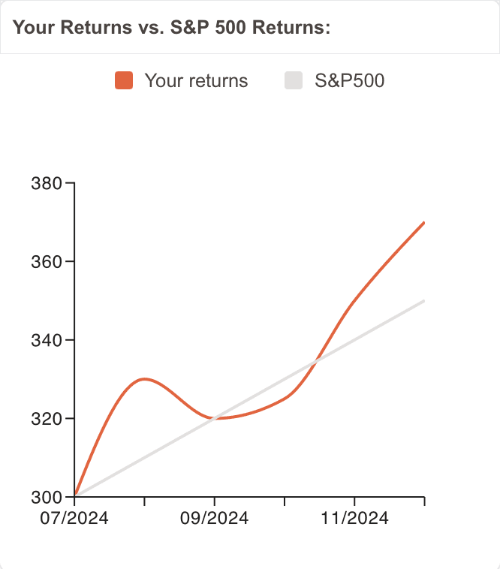The width and height of the screenshot is (500, 569).
Task: Click the gray S&P500 legend swatch
Action: [x=295, y=80]
